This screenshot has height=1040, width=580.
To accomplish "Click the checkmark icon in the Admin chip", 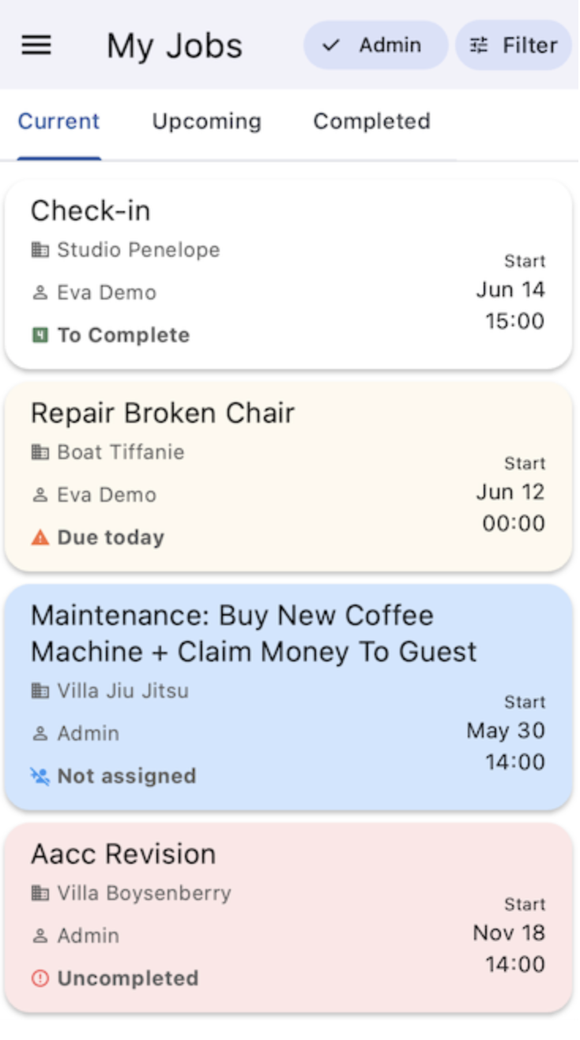I will [331, 45].
